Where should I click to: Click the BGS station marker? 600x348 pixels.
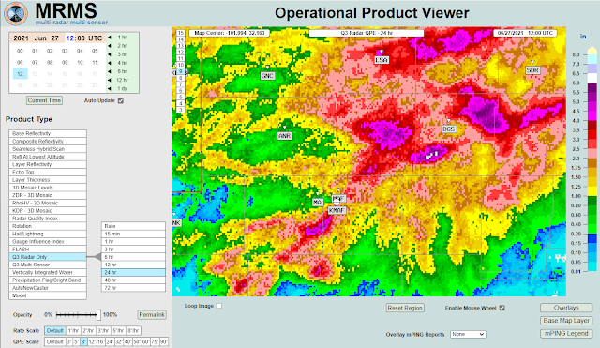point(448,129)
